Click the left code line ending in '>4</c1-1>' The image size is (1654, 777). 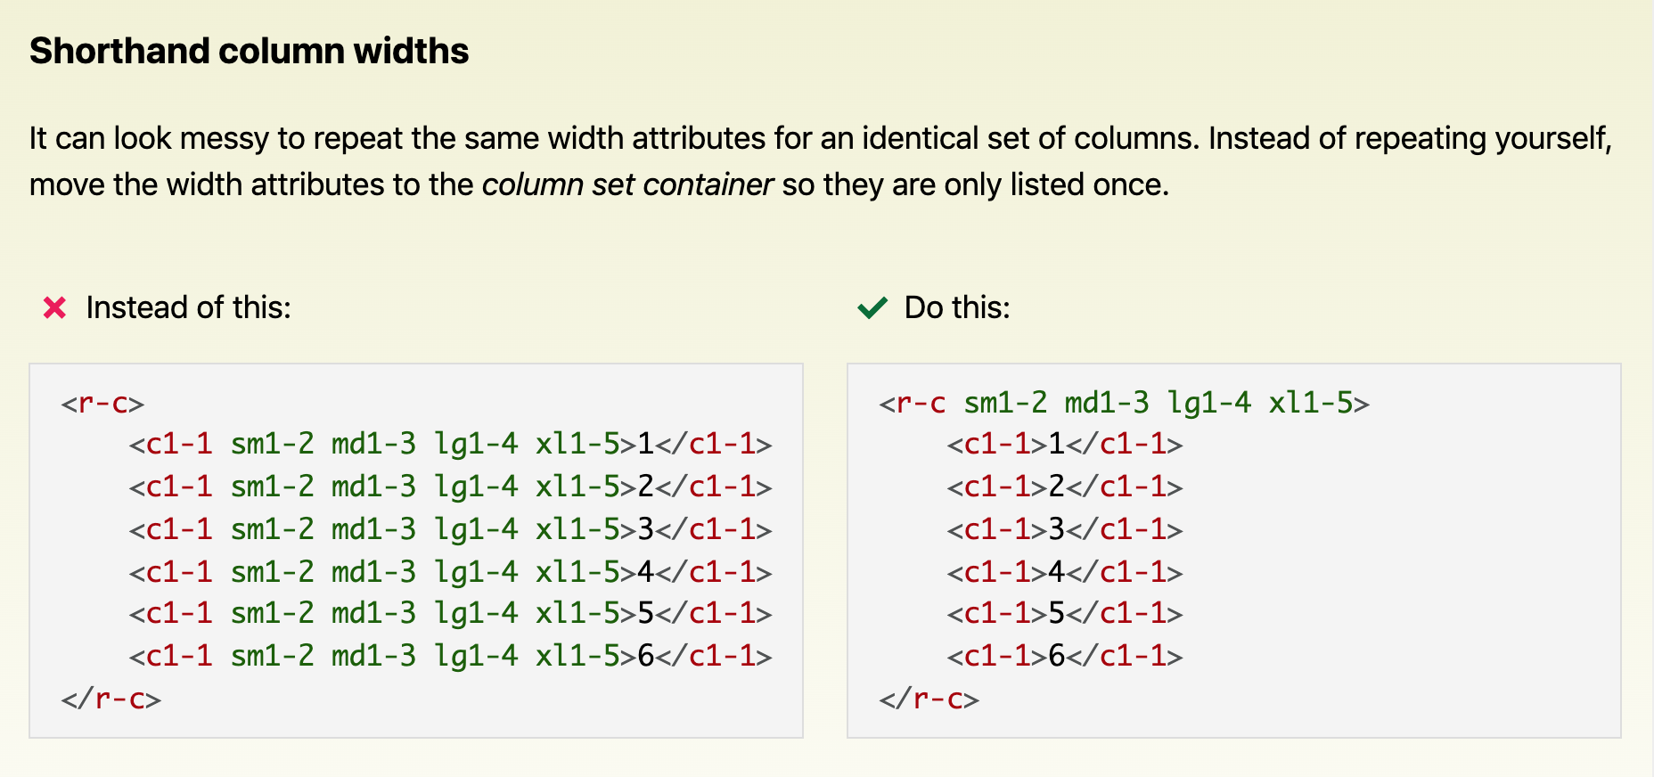point(451,571)
